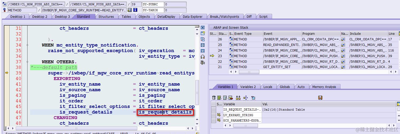Click 'WHEN OTHERS.' at line 37

coord(59,62)
